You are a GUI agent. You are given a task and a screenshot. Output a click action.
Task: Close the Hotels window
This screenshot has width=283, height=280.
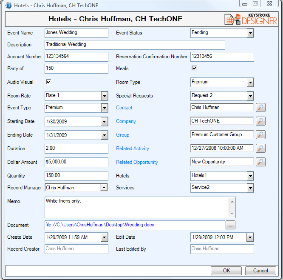pyautogui.click(x=270, y=3)
